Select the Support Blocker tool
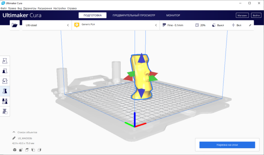This screenshot has width=264, height=155. [5, 111]
